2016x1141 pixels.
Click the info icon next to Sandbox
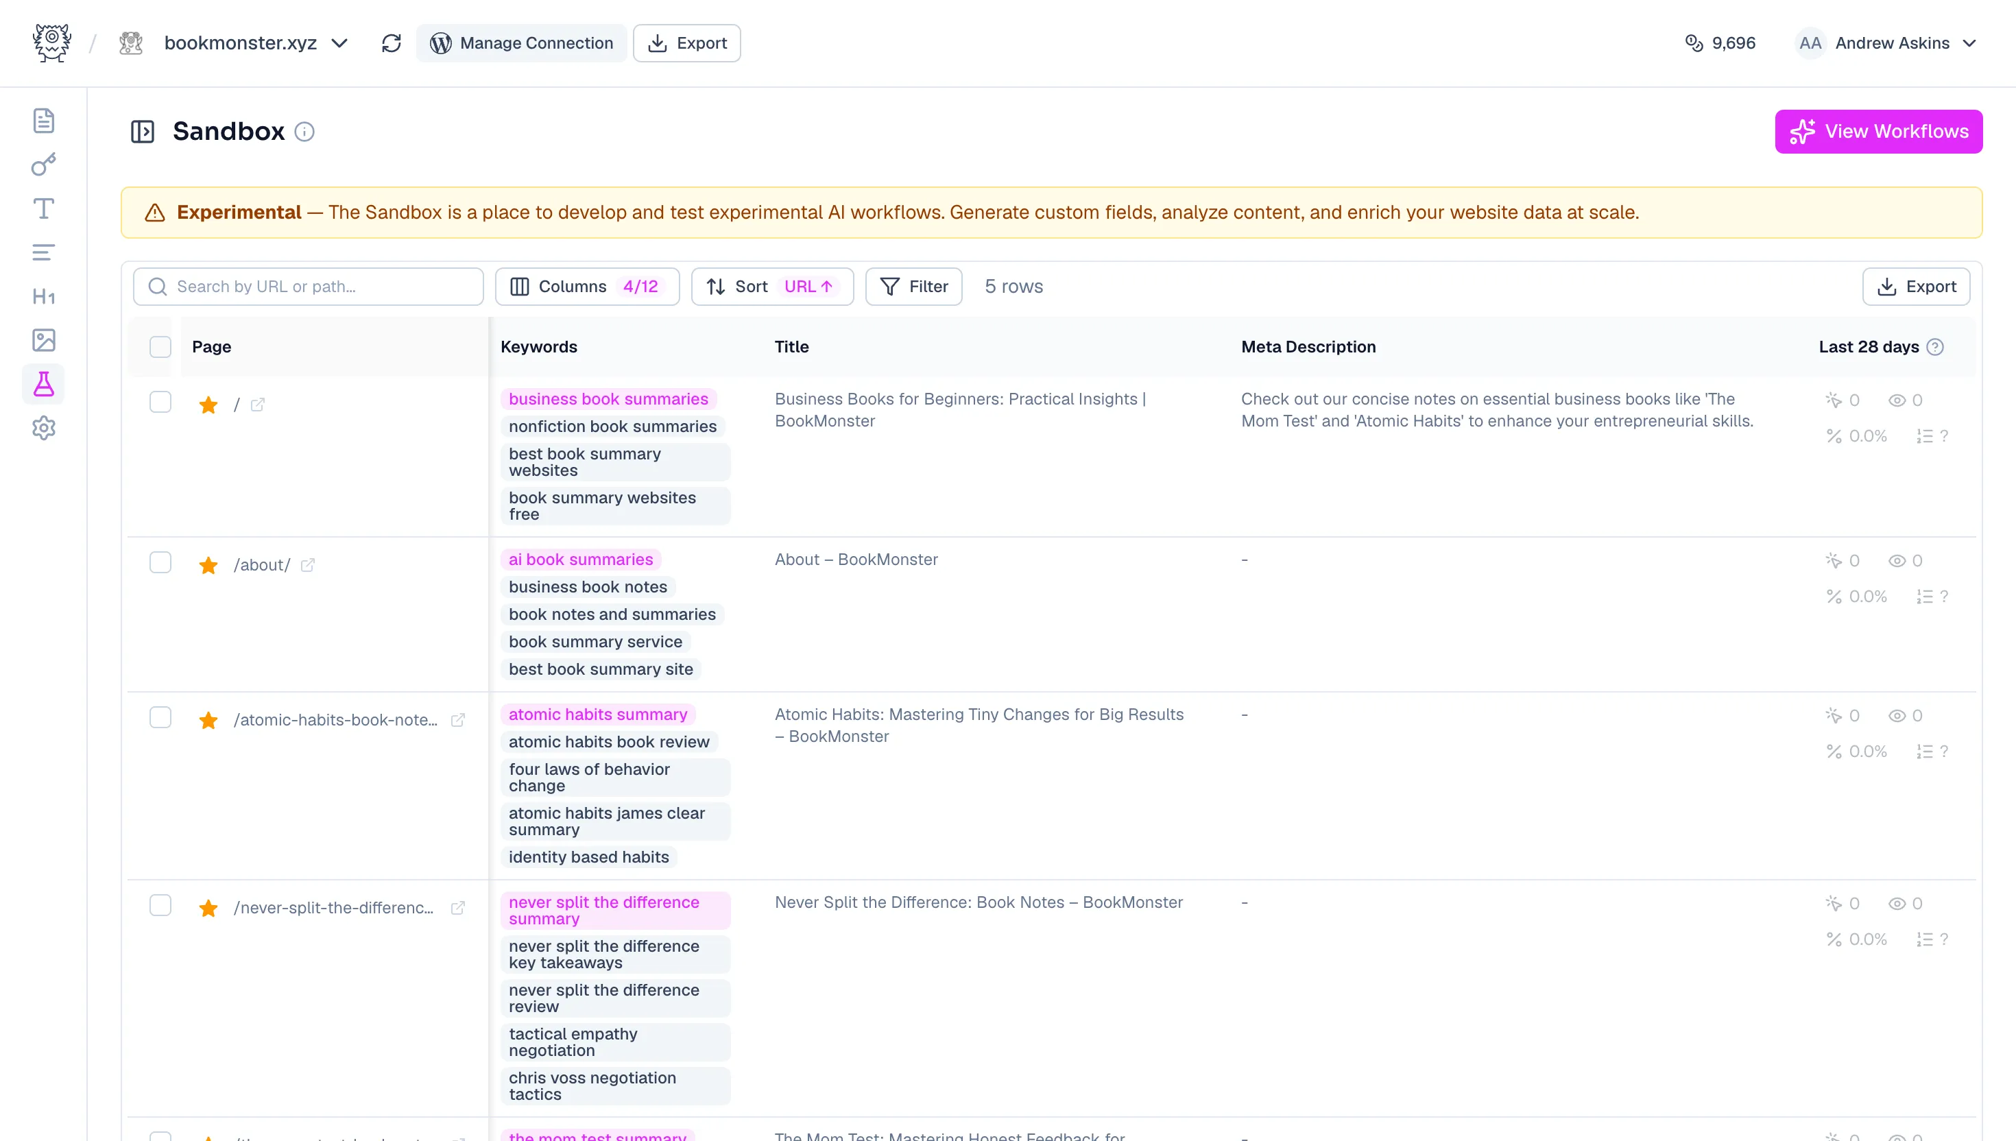pyautogui.click(x=304, y=132)
